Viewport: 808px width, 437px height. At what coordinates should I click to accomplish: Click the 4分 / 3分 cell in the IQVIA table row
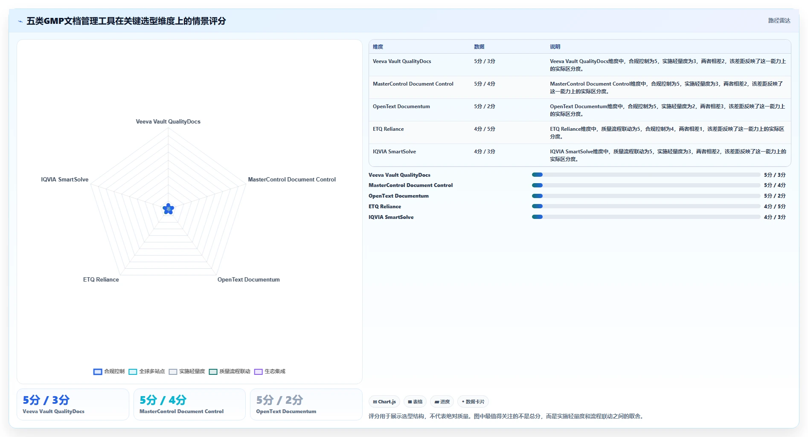485,152
